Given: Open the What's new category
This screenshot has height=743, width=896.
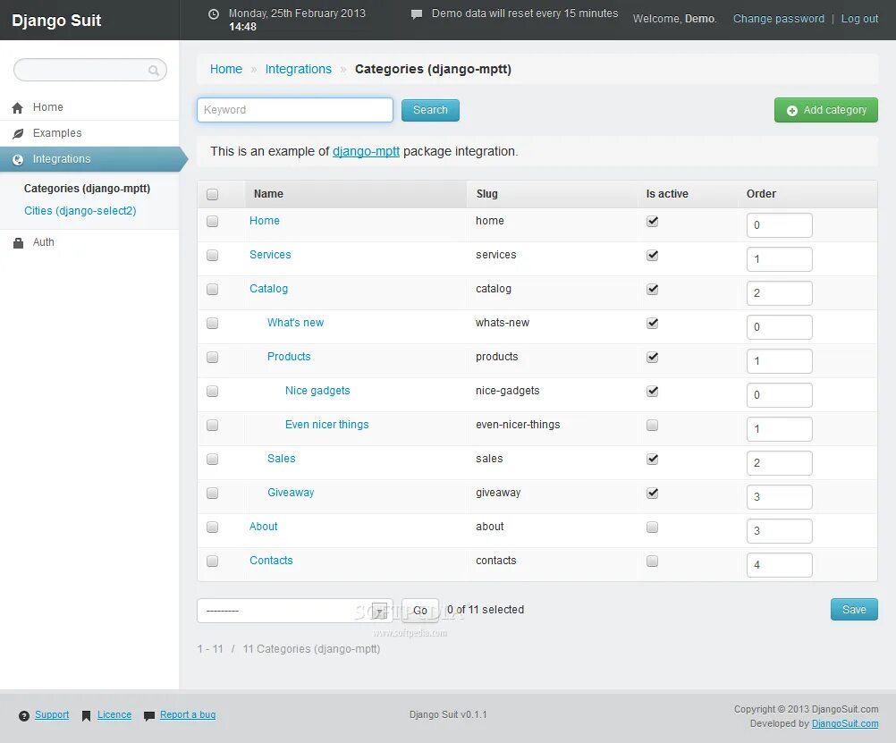Looking at the screenshot, I should pos(295,323).
